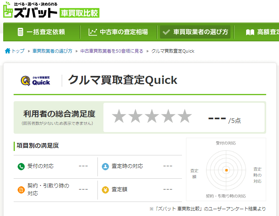Screen dimensions: 279x216
Task: Click the 車買取比較 green badge
Action: pos(79,13)
